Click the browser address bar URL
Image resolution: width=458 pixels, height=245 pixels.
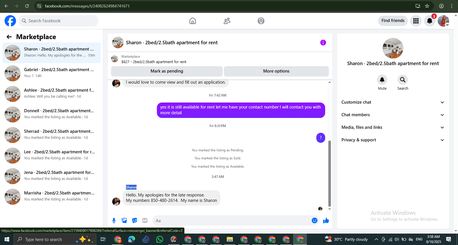87,6
